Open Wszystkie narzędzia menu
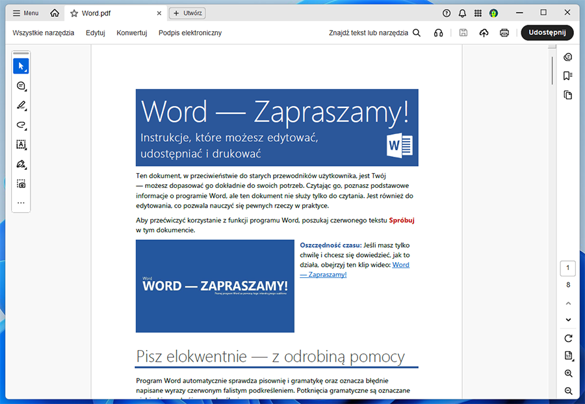585x404 pixels. [44, 33]
